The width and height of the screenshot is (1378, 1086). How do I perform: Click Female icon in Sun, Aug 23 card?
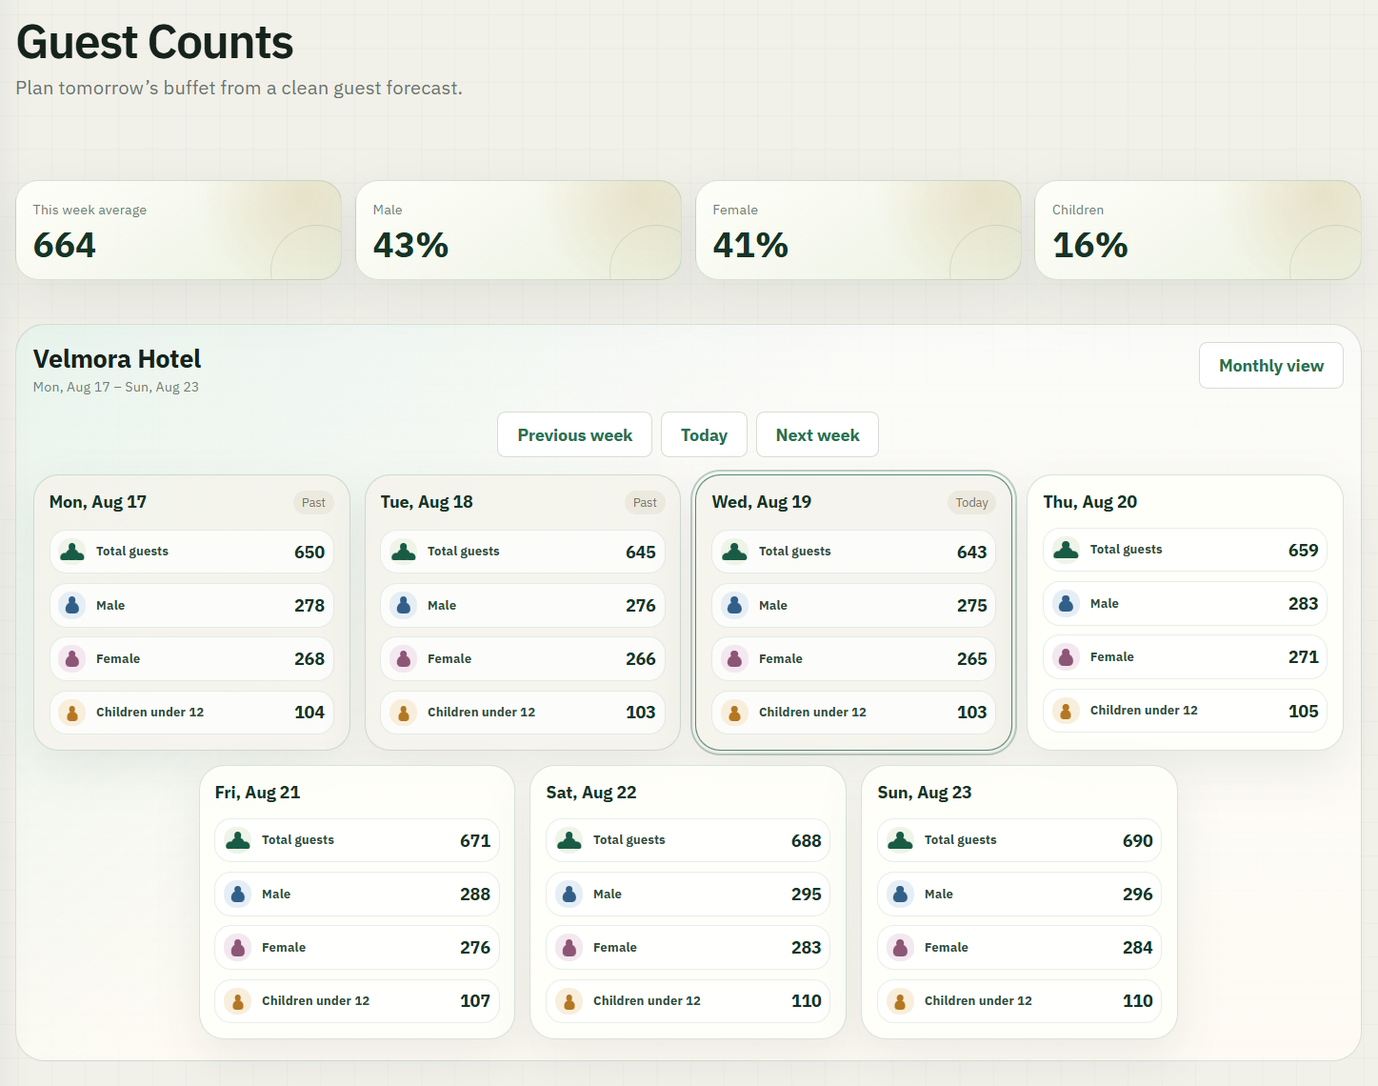[901, 947]
